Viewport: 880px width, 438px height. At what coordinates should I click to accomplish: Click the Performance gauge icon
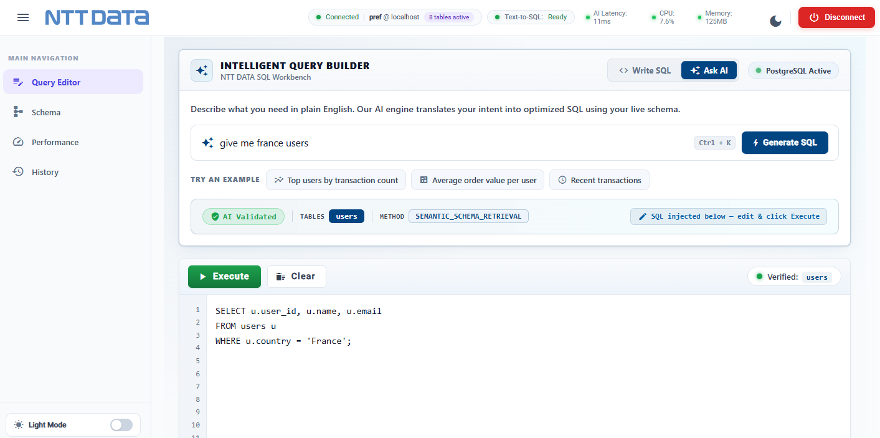[x=18, y=141]
